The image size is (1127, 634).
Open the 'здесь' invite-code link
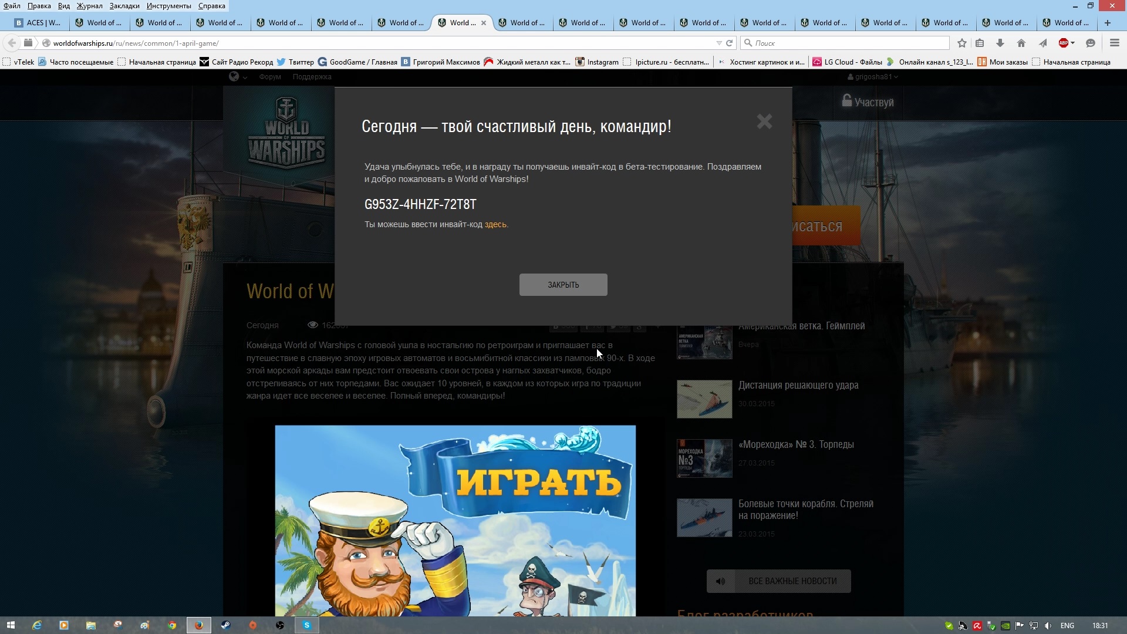pos(495,224)
